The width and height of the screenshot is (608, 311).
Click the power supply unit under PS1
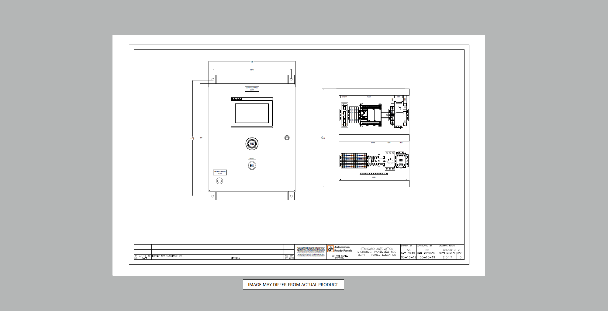coord(399,115)
